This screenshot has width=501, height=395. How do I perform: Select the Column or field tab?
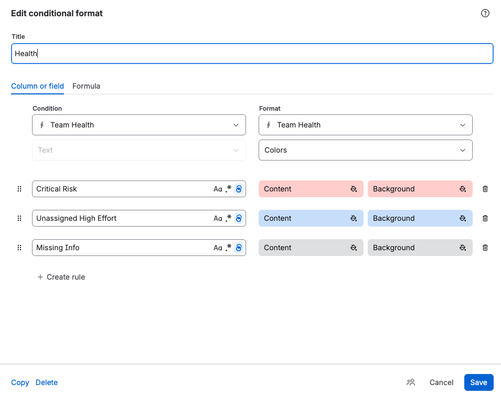pos(37,86)
